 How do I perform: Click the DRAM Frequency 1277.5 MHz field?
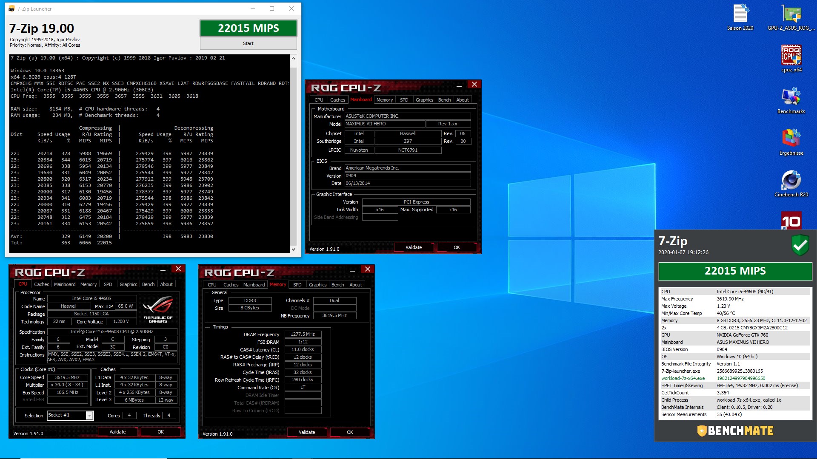(x=303, y=334)
